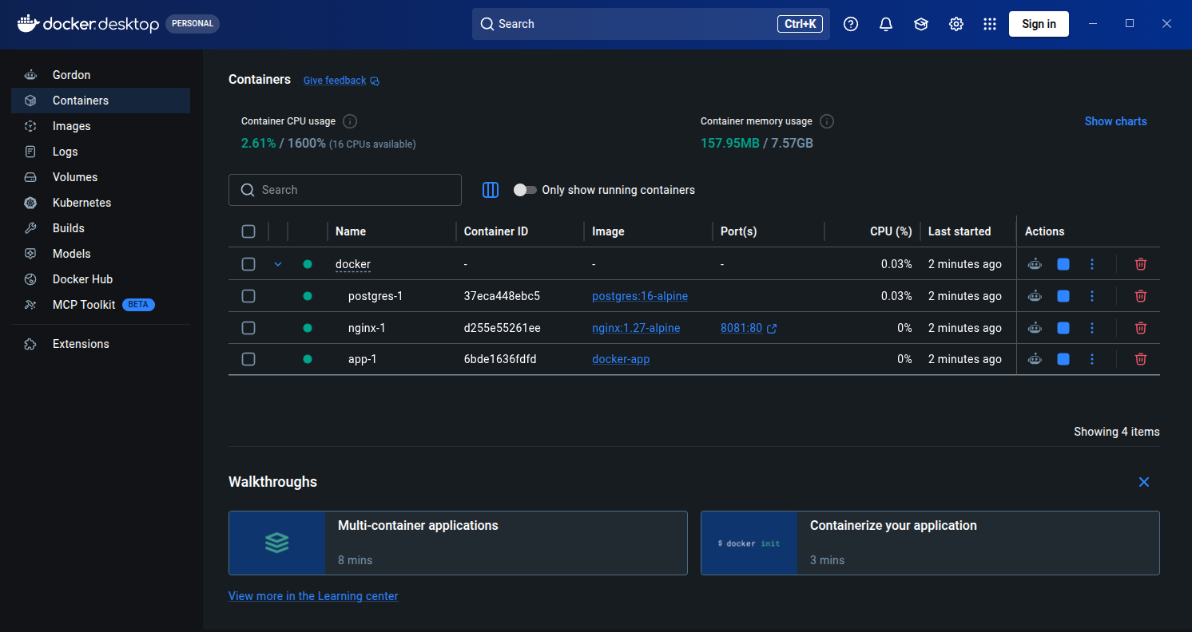Open port 8081:80 external link icon
This screenshot has width=1192, height=632.
(x=772, y=328)
